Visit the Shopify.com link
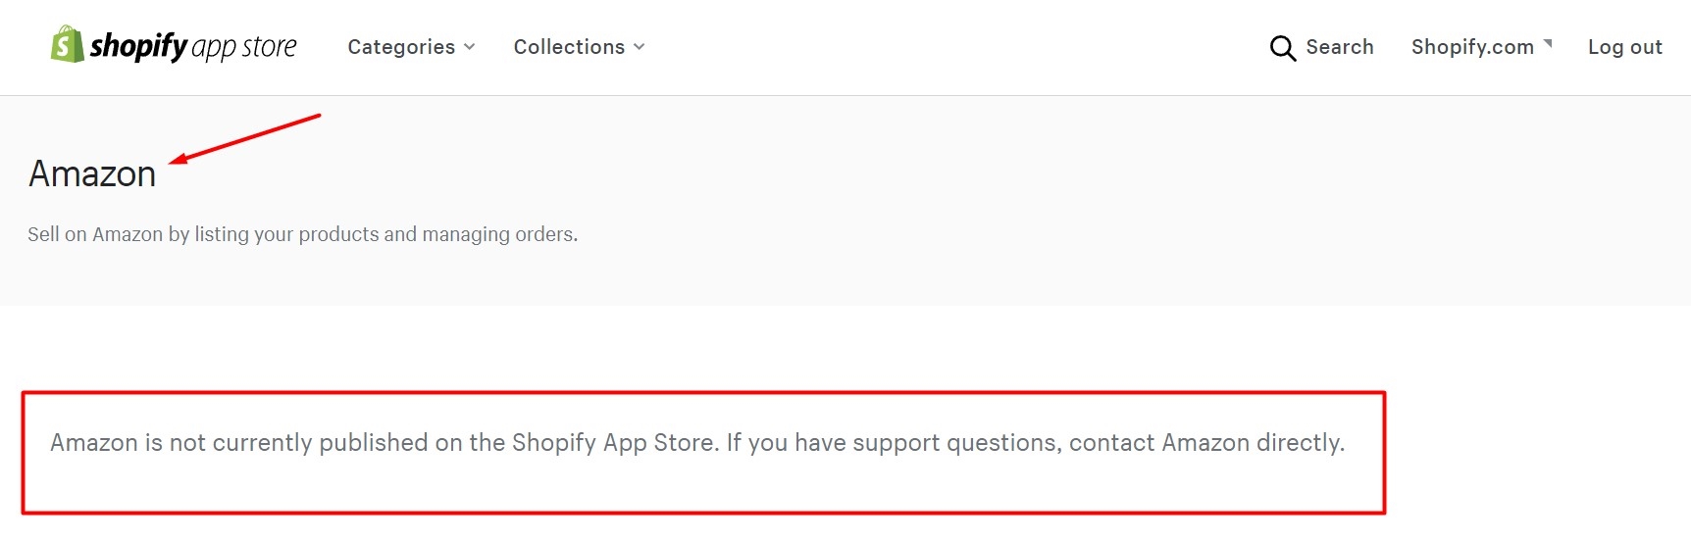 click(1471, 47)
